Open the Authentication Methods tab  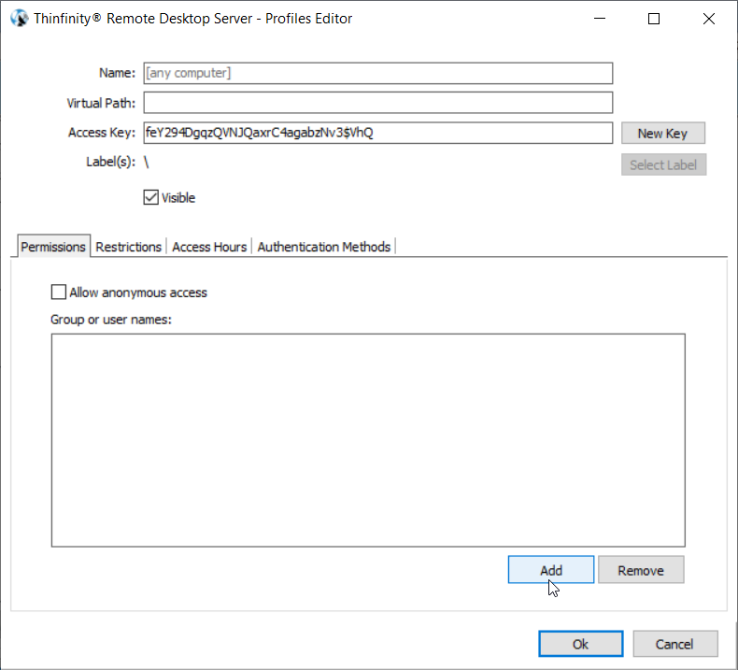coord(324,247)
